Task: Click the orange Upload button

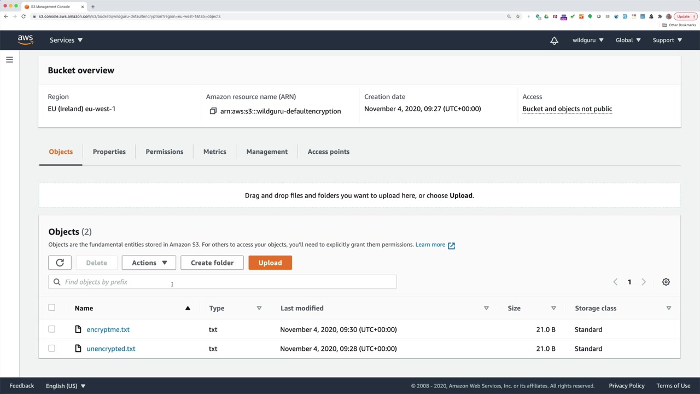Action: point(270,263)
